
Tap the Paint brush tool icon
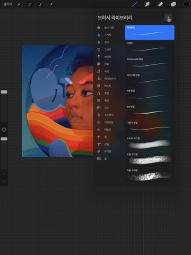134,4
